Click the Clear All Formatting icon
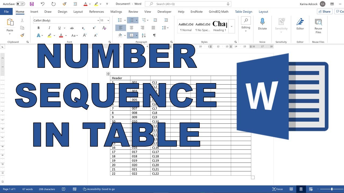The width and height of the screenshot is (344, 193). [104, 28]
